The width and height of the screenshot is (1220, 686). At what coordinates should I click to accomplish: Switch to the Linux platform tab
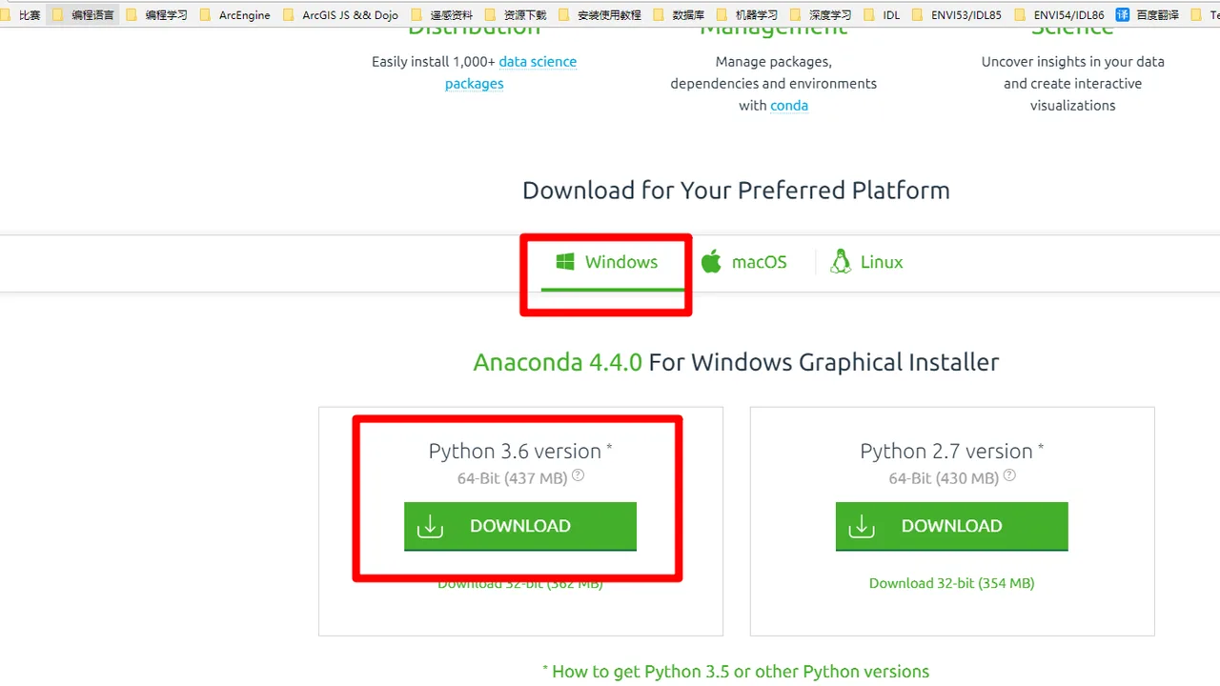coord(866,262)
